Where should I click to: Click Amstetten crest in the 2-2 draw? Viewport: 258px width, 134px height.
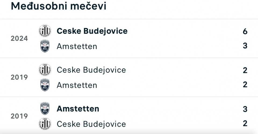45,85
